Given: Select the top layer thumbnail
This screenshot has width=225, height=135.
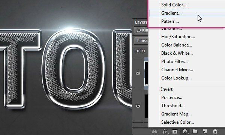Looking at the screenshot, I should [x=146, y=73].
